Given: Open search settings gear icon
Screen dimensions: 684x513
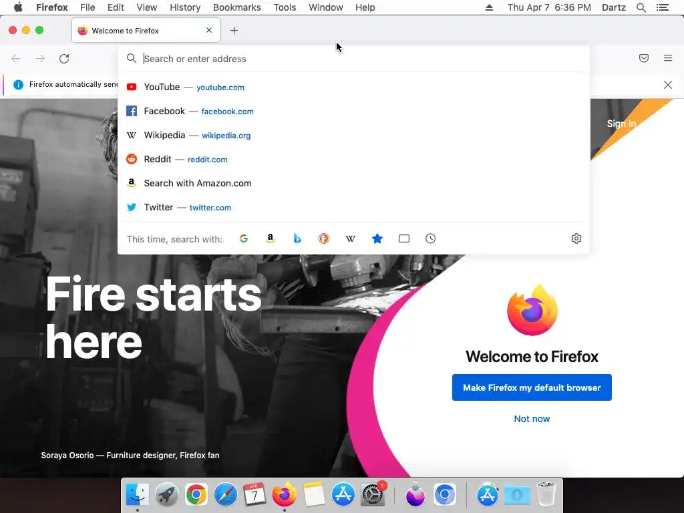Looking at the screenshot, I should point(576,238).
